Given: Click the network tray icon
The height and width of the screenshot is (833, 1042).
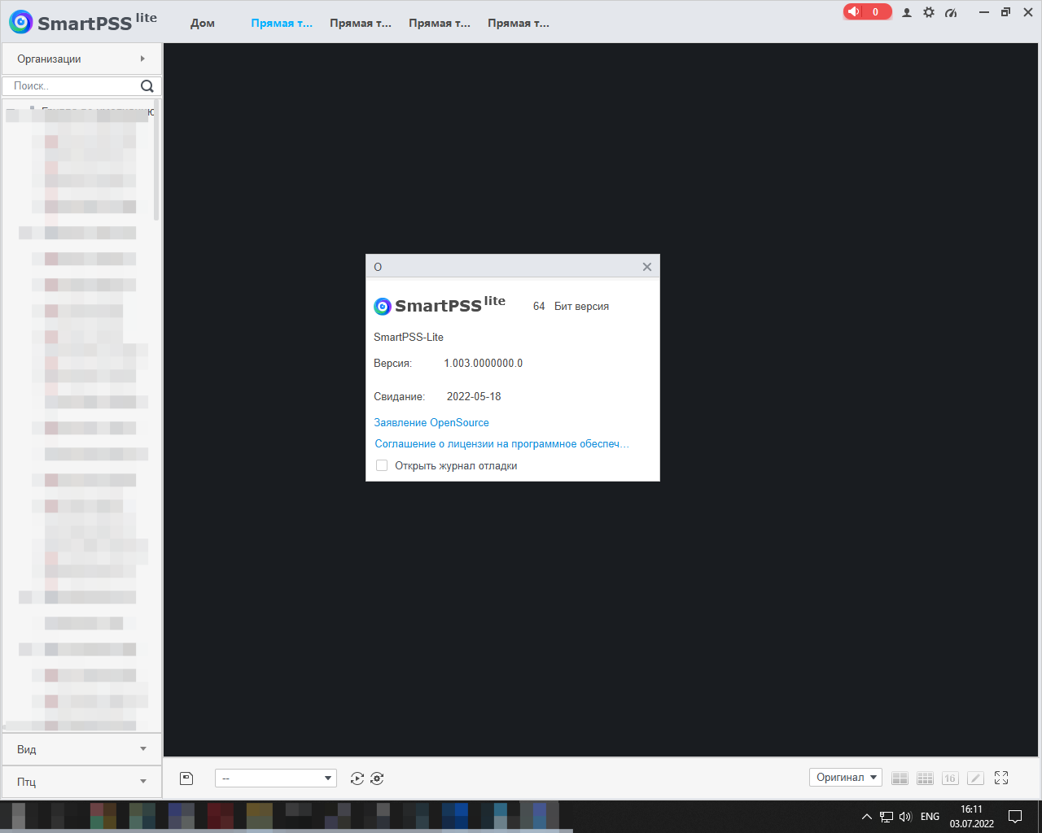Looking at the screenshot, I should [887, 817].
